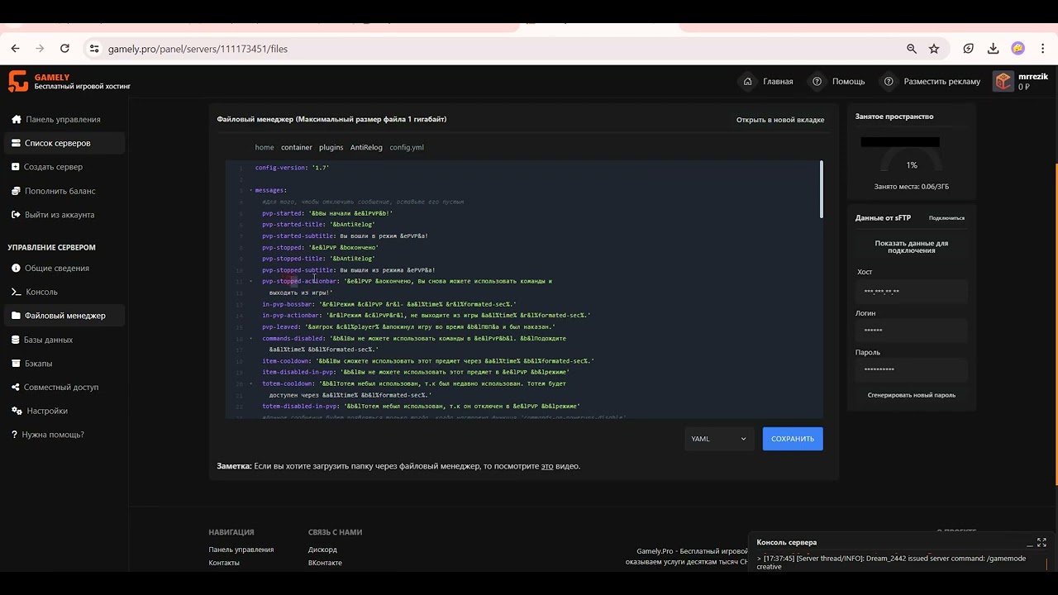Click Сгенерировать новый пароль

(x=912, y=395)
